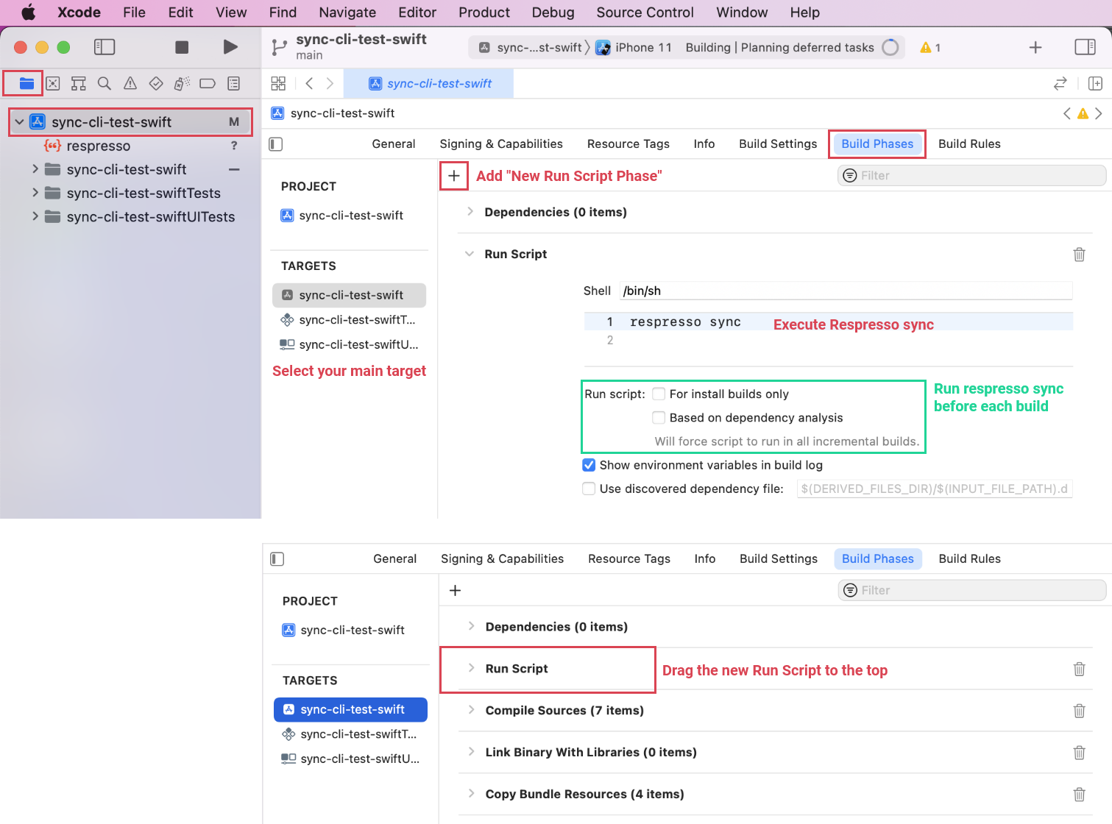Enable Based on dependency analysis checkbox
1112x824 pixels.
659,417
